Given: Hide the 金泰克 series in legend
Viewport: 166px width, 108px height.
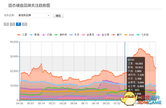Looking at the screenshot, I should click(88, 35).
